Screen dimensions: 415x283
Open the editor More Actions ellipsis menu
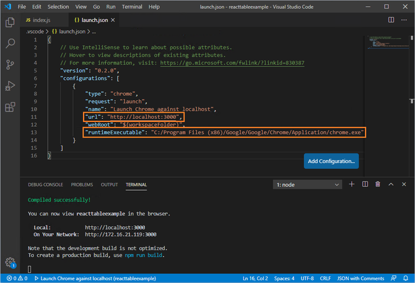(404, 20)
